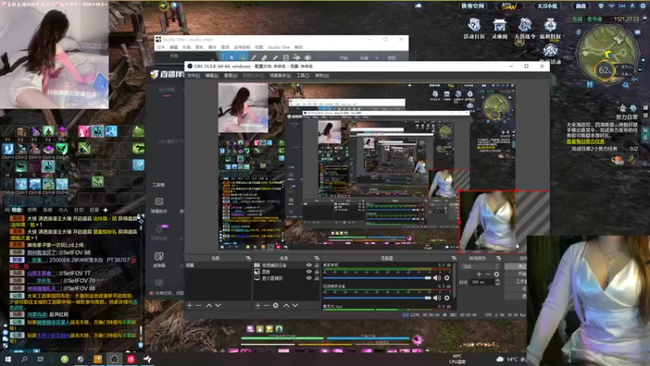Pop out the scene transitions dock
Viewport: 650px width, 366px height.
pos(499,258)
